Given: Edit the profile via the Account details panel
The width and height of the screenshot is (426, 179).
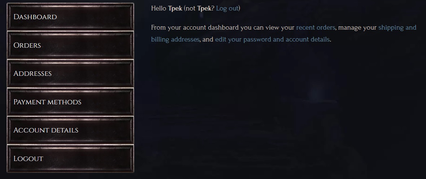Looking at the screenshot, I should [x=70, y=130].
